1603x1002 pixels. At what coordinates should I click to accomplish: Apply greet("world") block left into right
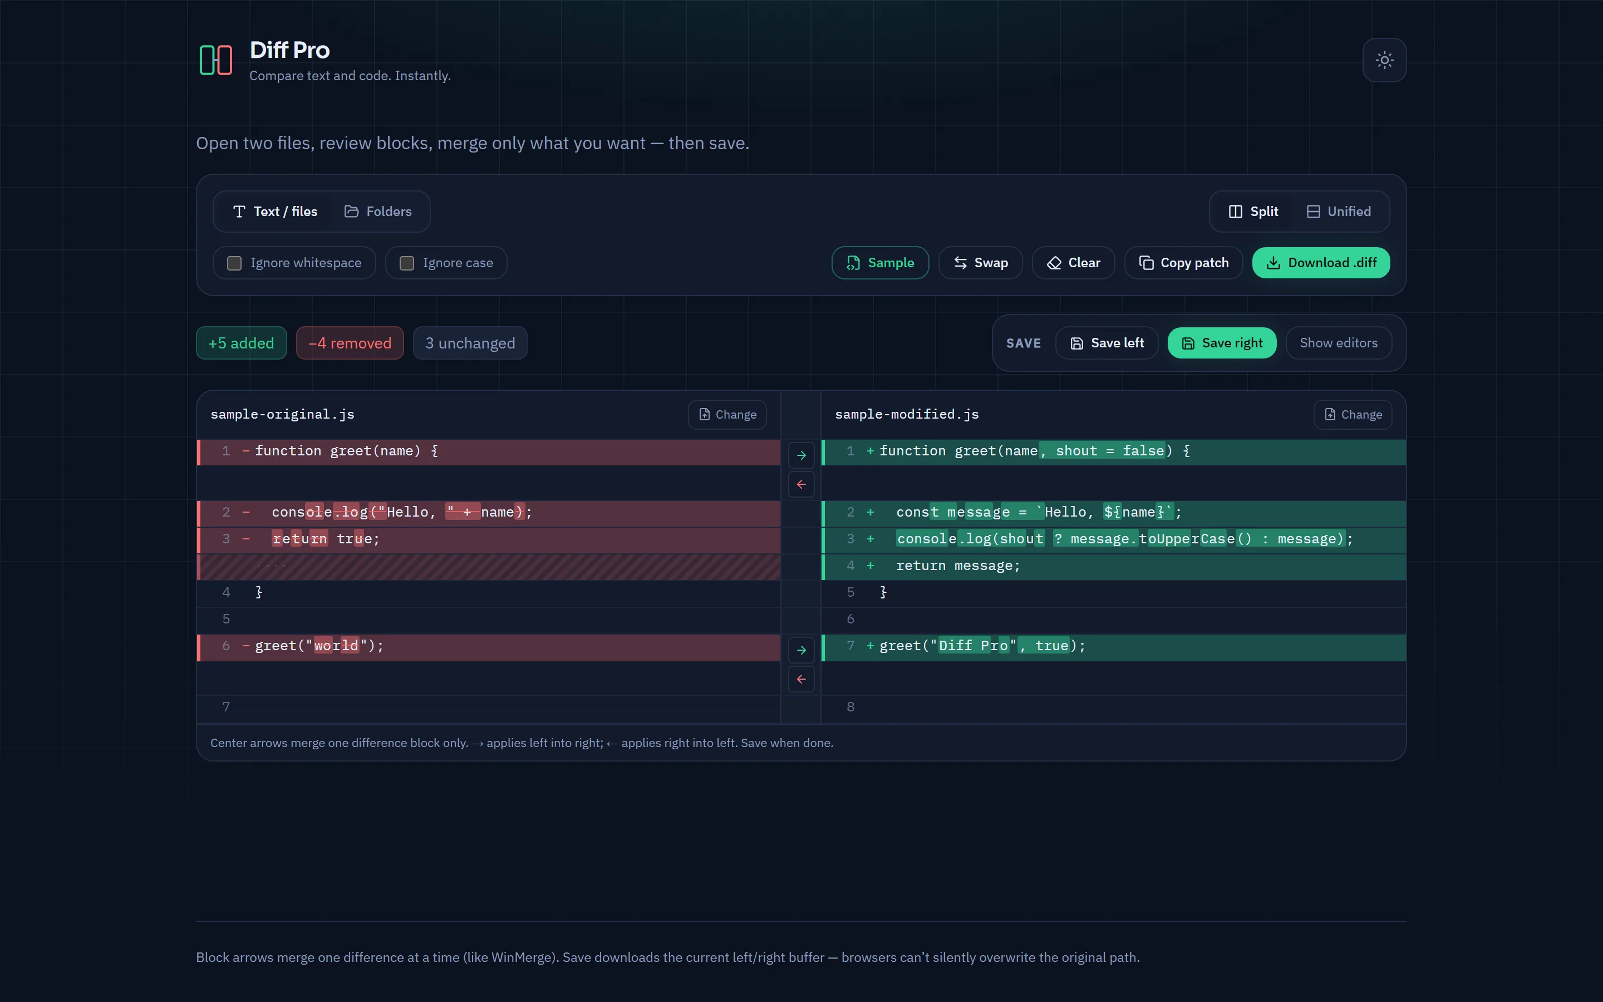click(801, 650)
